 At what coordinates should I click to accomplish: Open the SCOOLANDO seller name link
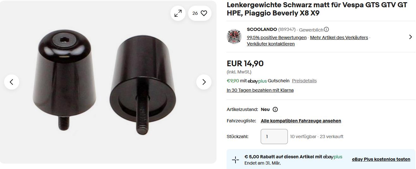(262, 29)
